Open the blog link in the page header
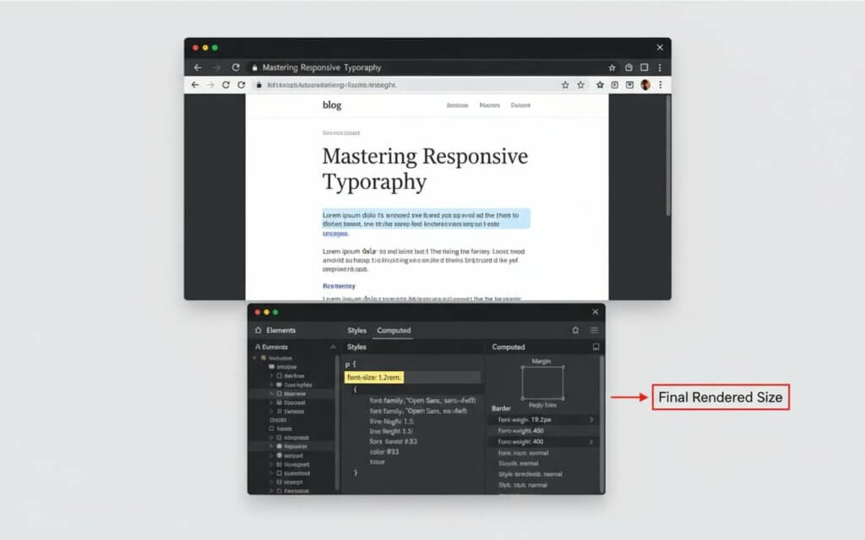This screenshot has width=865, height=540. click(x=331, y=105)
